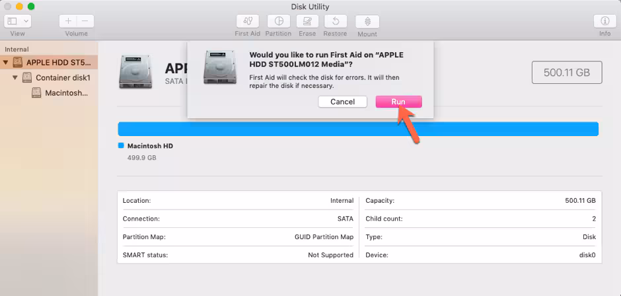Click the Capacity 500.11 GB table value
621x296 pixels.
(580, 200)
